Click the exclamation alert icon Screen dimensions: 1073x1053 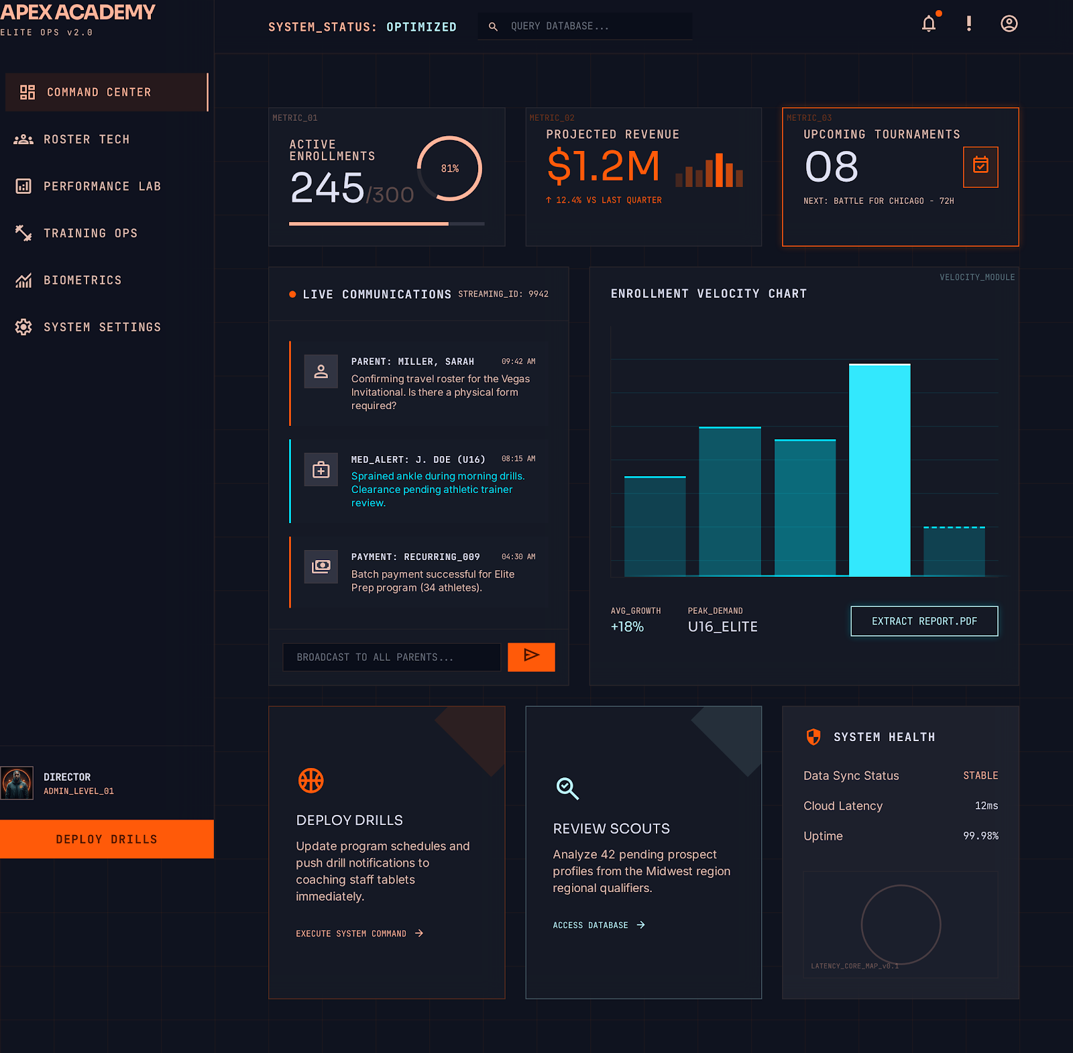(x=969, y=24)
